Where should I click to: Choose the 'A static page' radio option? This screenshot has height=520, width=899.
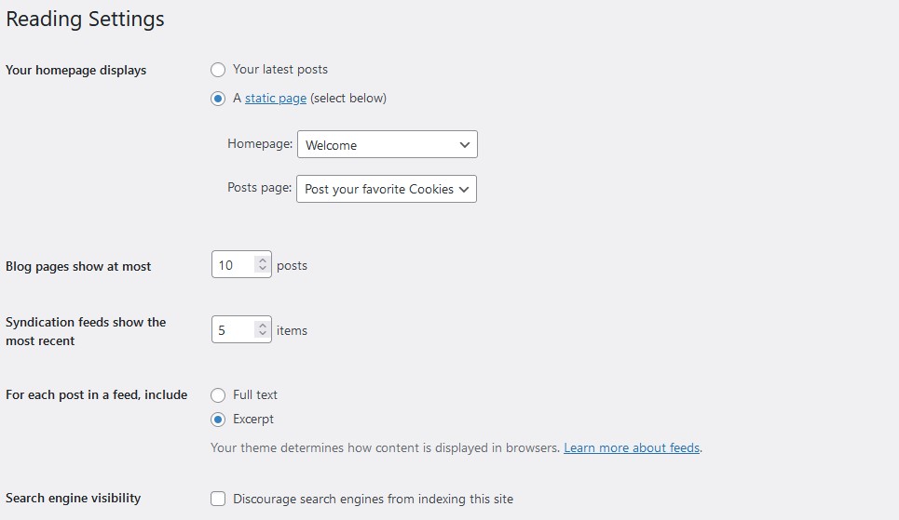pos(218,99)
